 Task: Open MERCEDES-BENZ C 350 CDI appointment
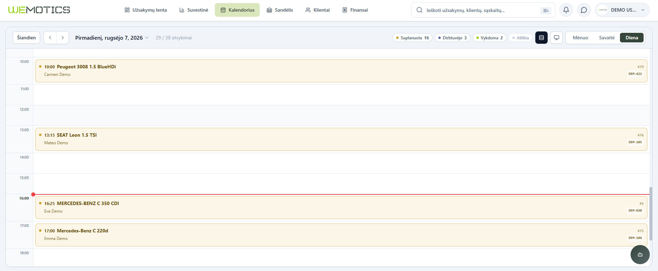341,207
